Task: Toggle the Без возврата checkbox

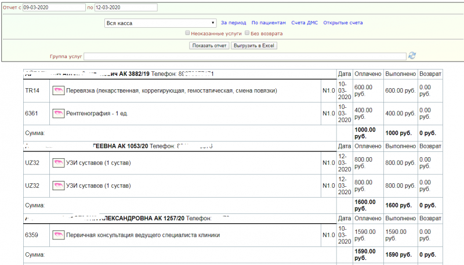Action: [247, 34]
